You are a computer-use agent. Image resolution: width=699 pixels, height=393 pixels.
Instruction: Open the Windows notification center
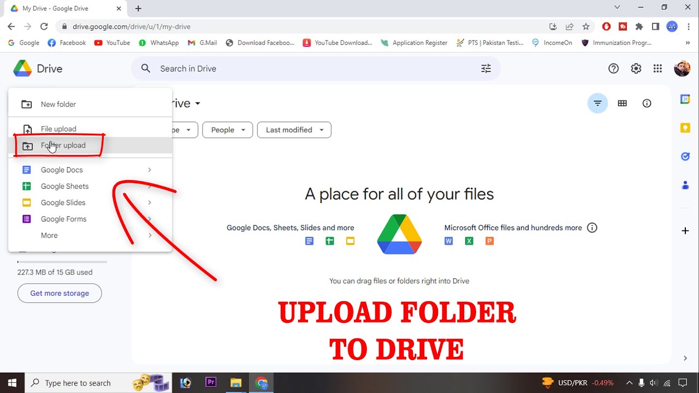click(683, 383)
